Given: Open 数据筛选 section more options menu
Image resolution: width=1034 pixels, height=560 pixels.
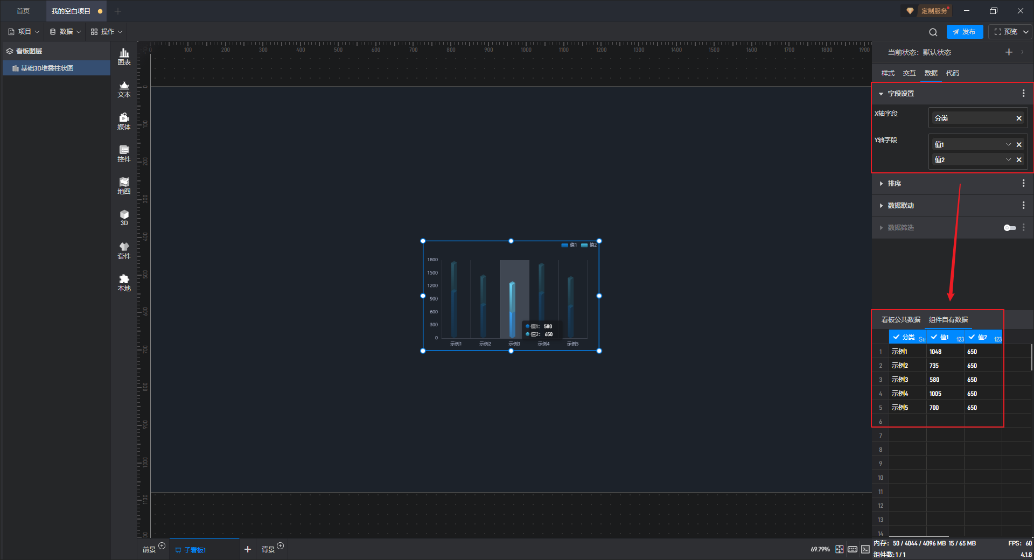Looking at the screenshot, I should [1023, 228].
